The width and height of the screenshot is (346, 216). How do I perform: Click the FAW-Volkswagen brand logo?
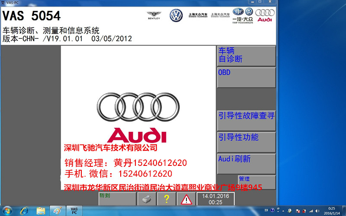(x=243, y=14)
